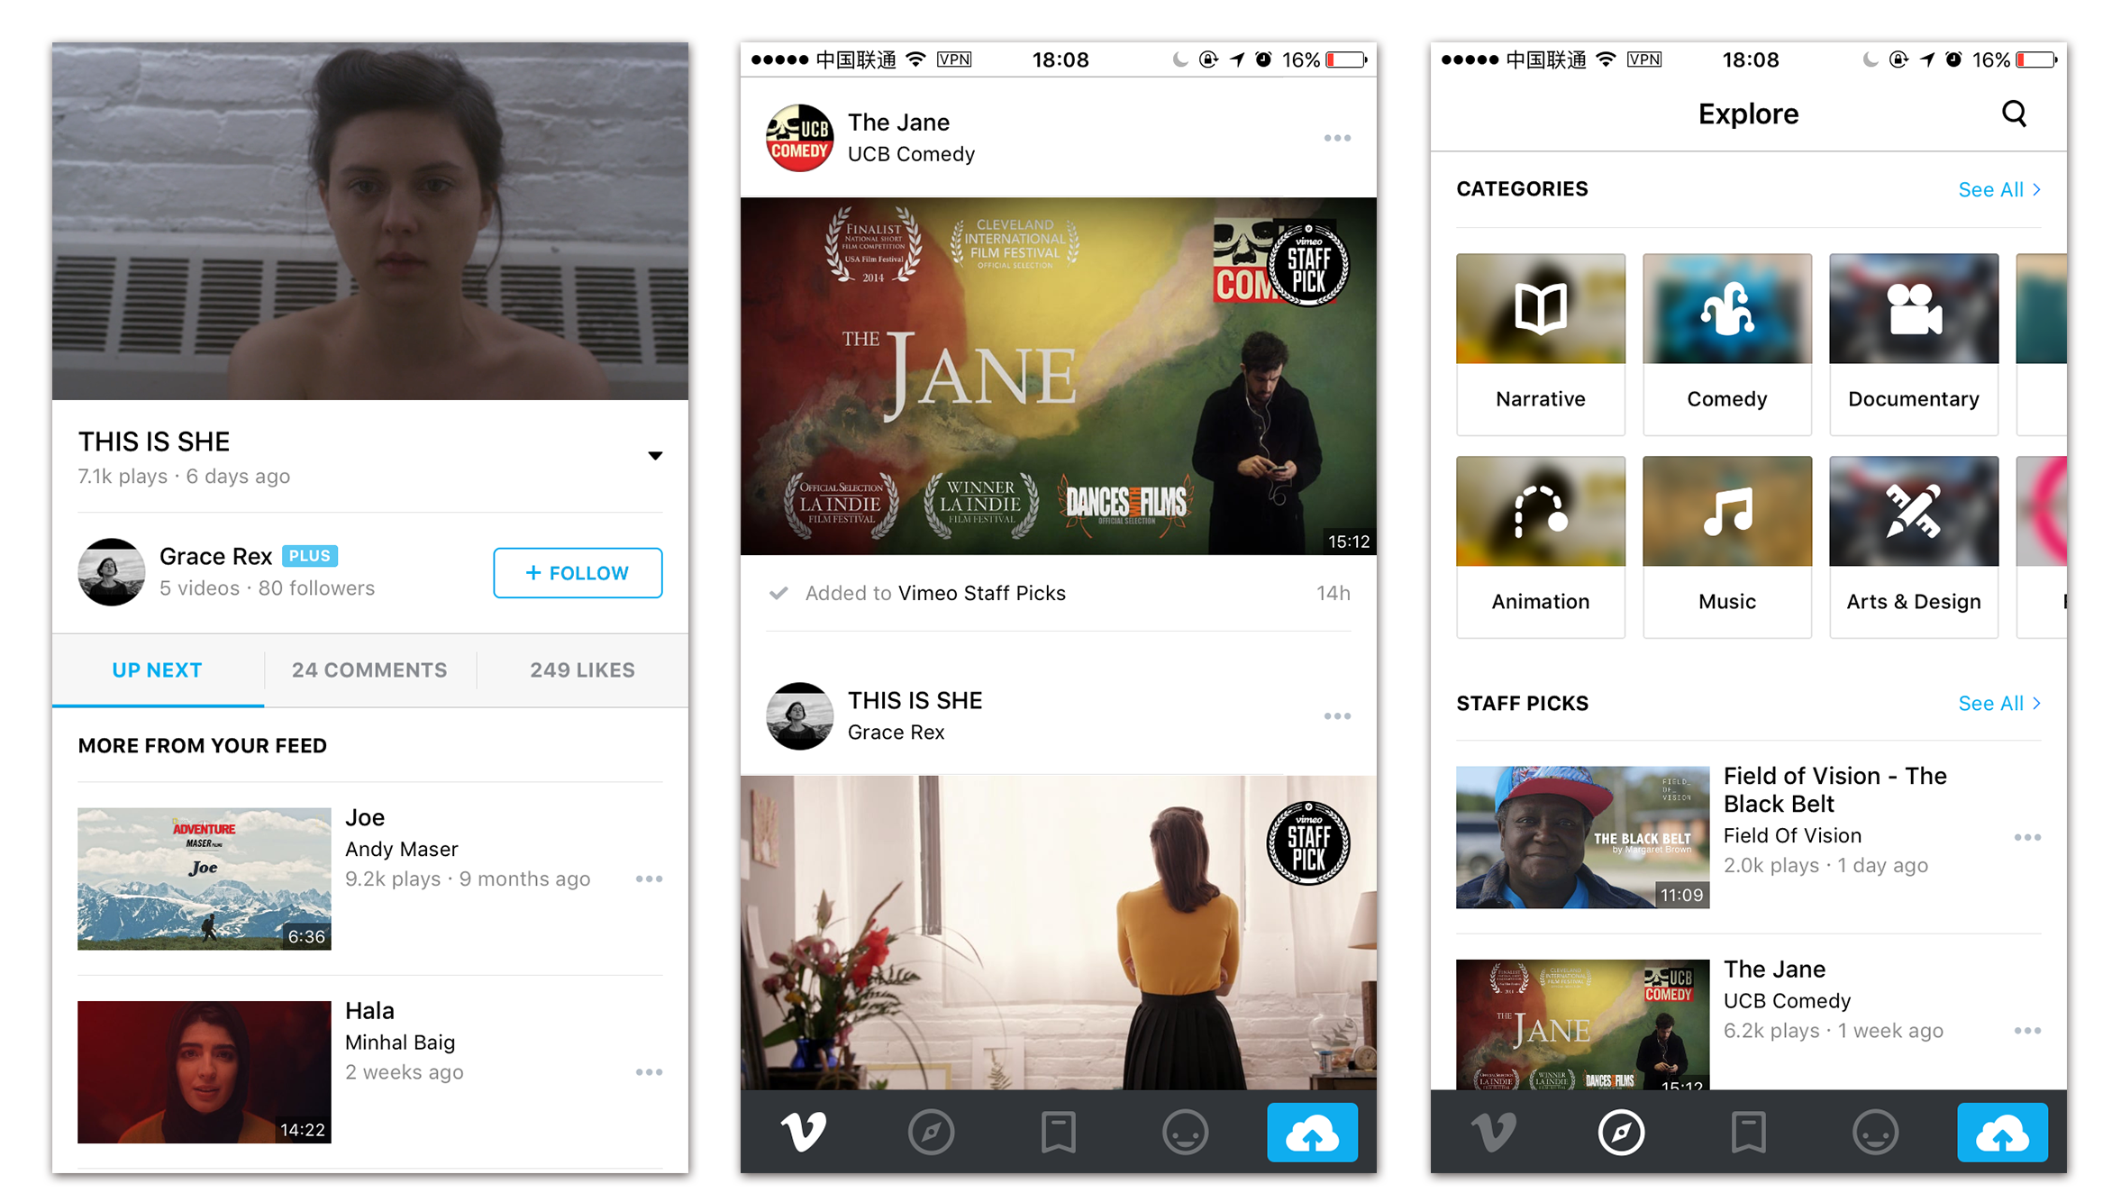Open the Comedy category tile
This screenshot has height=1202, width=2121.
(1726, 343)
